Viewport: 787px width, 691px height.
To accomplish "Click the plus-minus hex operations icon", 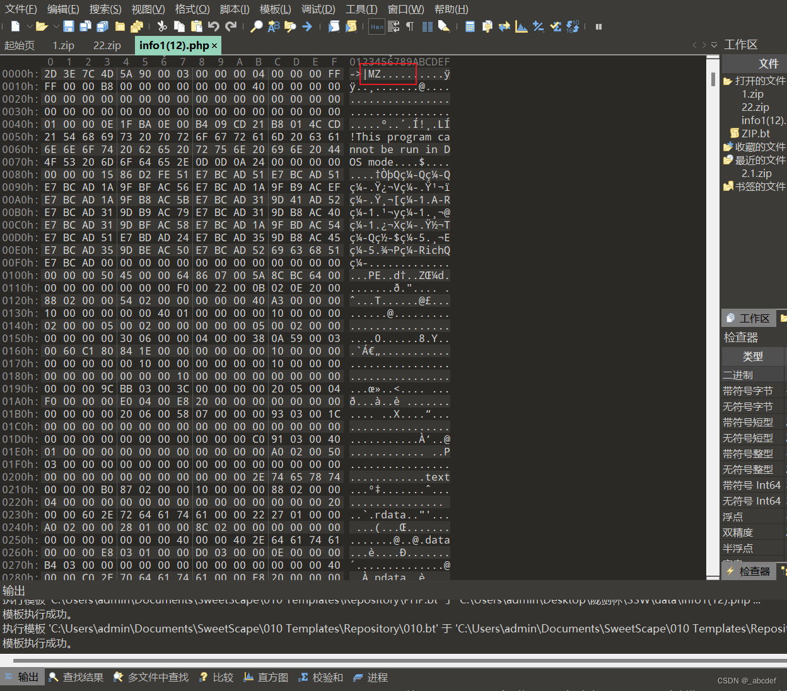I will pos(538,26).
